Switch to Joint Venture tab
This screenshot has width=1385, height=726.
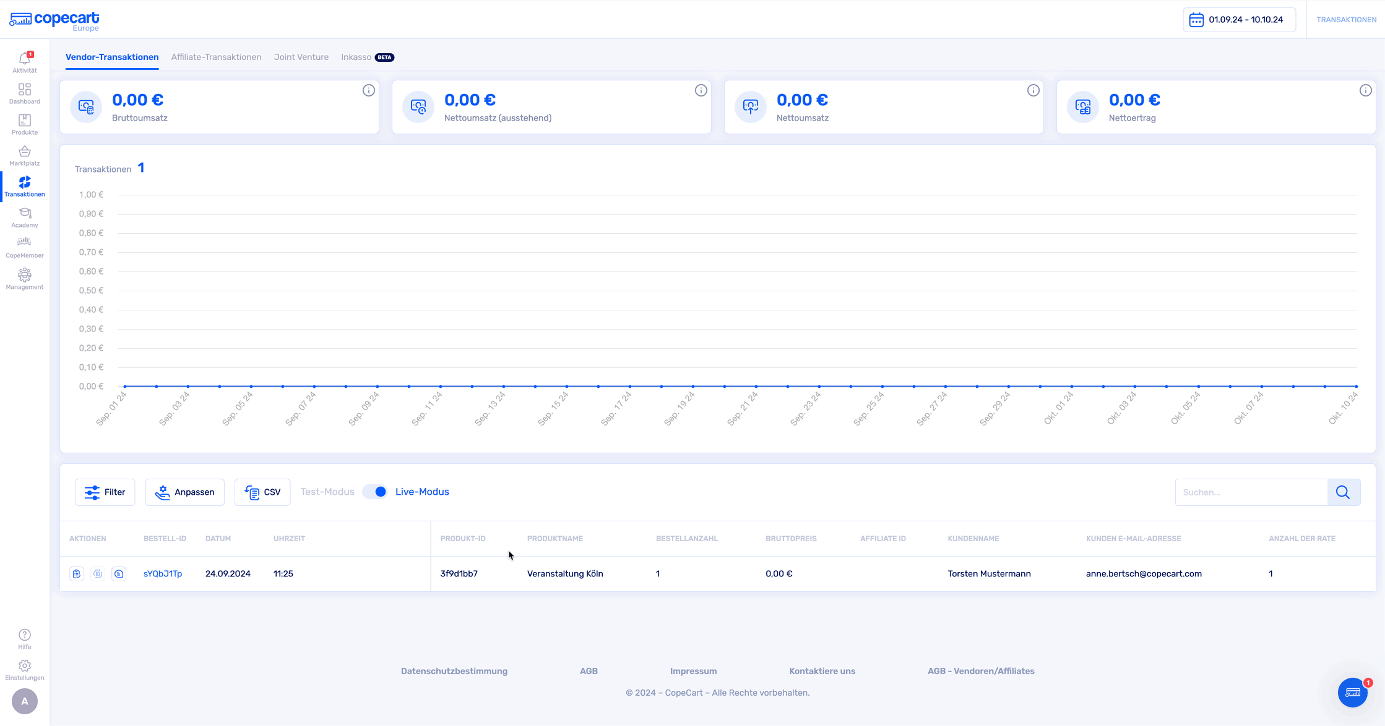301,57
